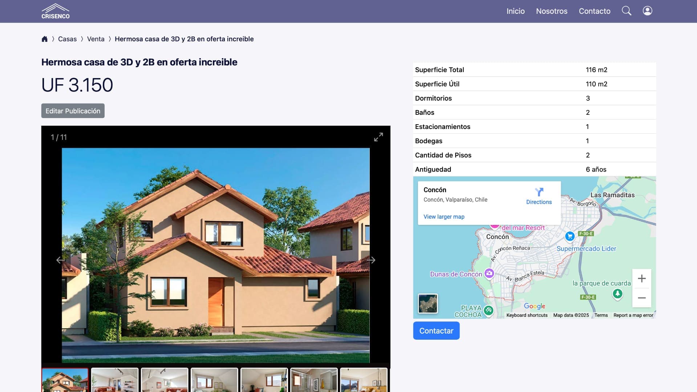Screen dimensions: 697x392
Task: Toggle satellite map layer thumbnail
Action: tap(427, 303)
